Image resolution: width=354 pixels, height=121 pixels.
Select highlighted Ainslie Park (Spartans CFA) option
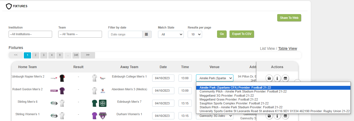(273, 87)
